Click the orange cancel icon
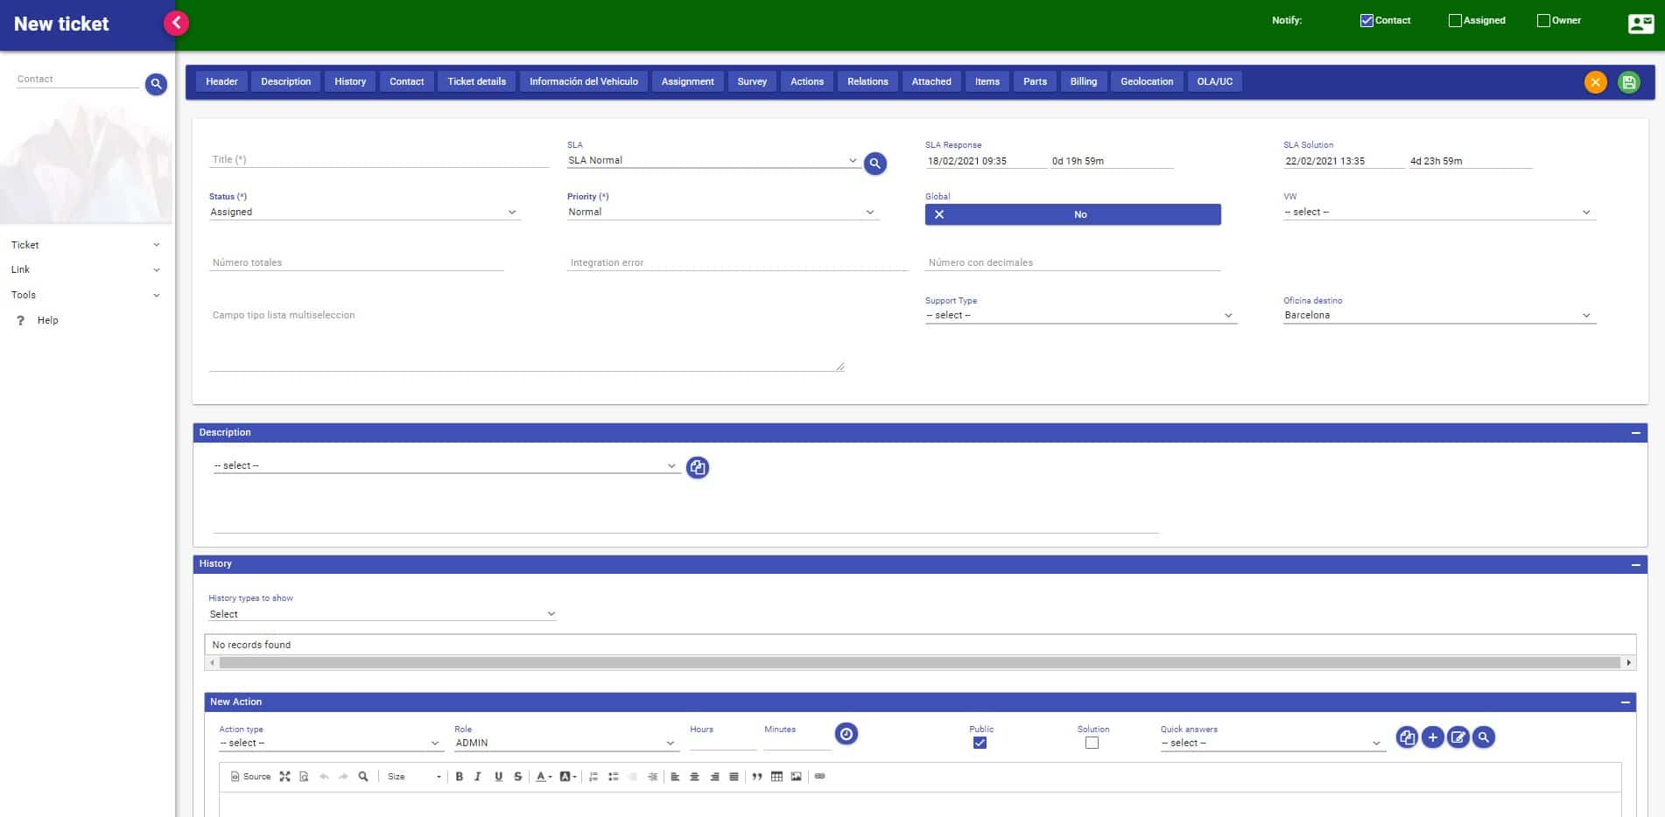The image size is (1665, 817). pos(1595,82)
